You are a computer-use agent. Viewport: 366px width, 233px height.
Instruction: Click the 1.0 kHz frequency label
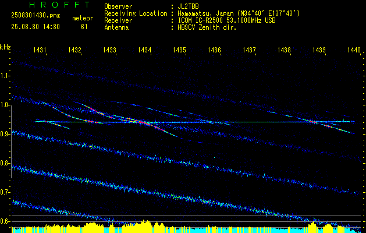pos(5,105)
